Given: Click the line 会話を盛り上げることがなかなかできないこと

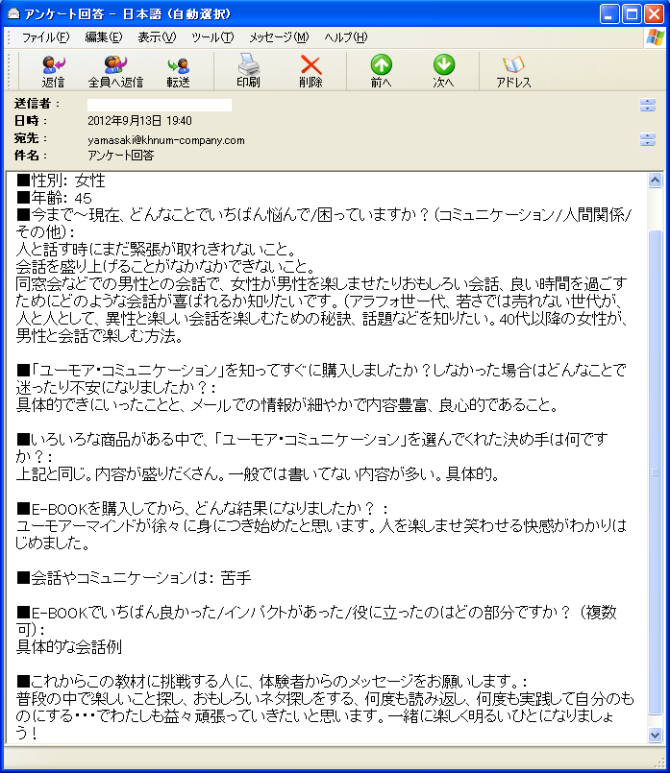Looking at the screenshot, I should pyautogui.click(x=165, y=267).
